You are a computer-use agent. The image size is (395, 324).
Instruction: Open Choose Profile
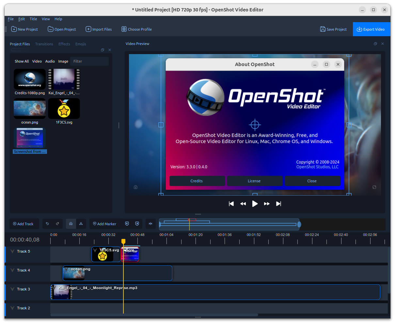point(136,29)
